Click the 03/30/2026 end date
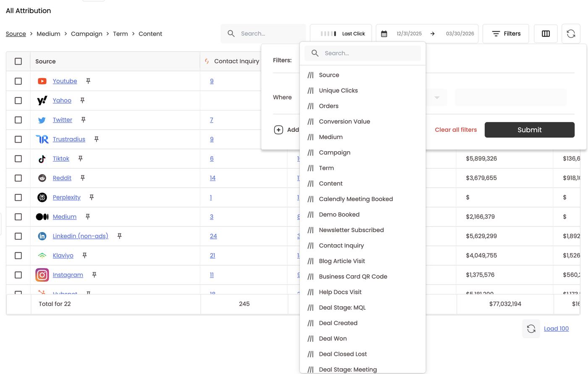Image resolution: width=588 pixels, height=374 pixels. point(460,34)
